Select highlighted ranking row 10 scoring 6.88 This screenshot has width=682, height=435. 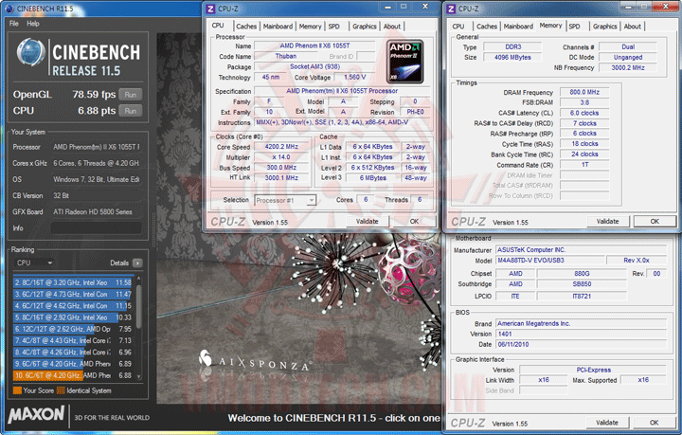point(73,375)
